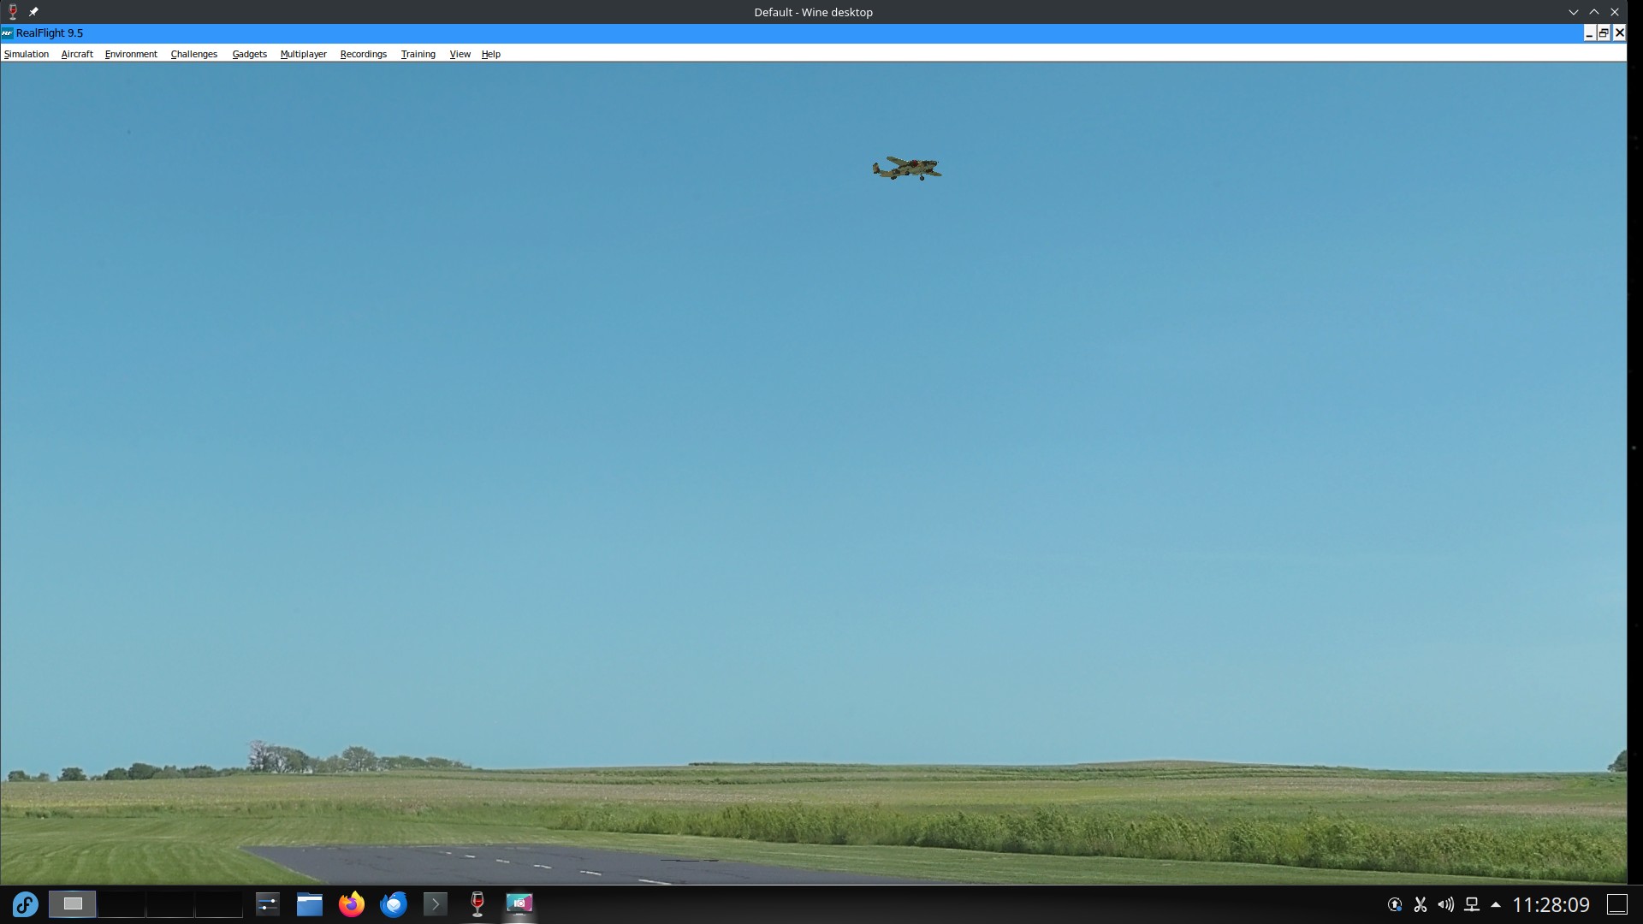Switch to the second virtual desktop
The image size is (1643, 924).
pos(120,904)
